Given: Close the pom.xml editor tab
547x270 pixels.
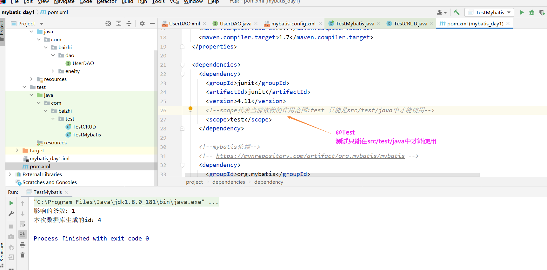Looking at the screenshot, I should pyautogui.click(x=508, y=23).
